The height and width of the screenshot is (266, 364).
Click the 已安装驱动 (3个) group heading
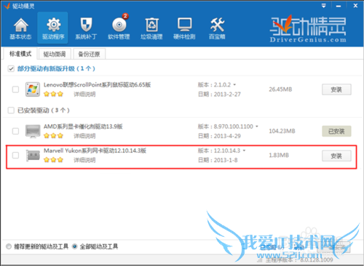[44, 110]
